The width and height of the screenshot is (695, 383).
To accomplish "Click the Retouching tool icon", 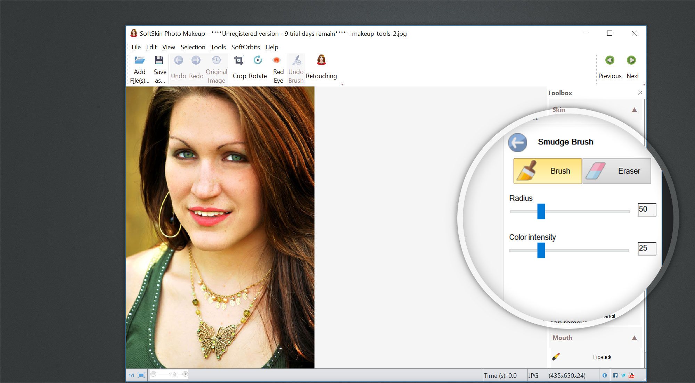I will 321,62.
